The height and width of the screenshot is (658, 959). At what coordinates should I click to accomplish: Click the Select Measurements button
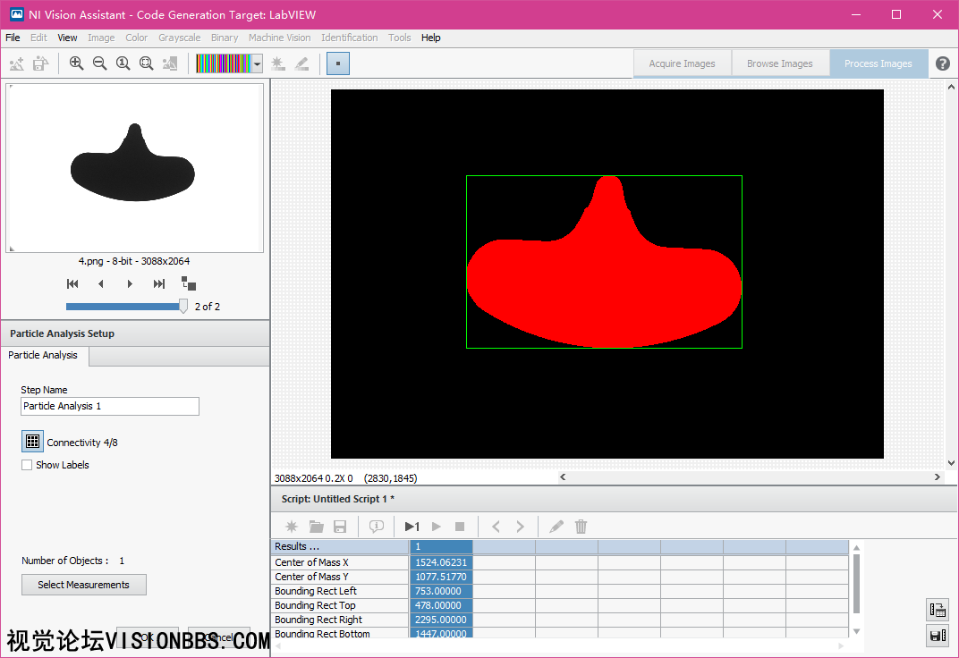pos(83,585)
